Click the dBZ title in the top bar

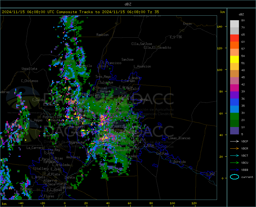128,4
